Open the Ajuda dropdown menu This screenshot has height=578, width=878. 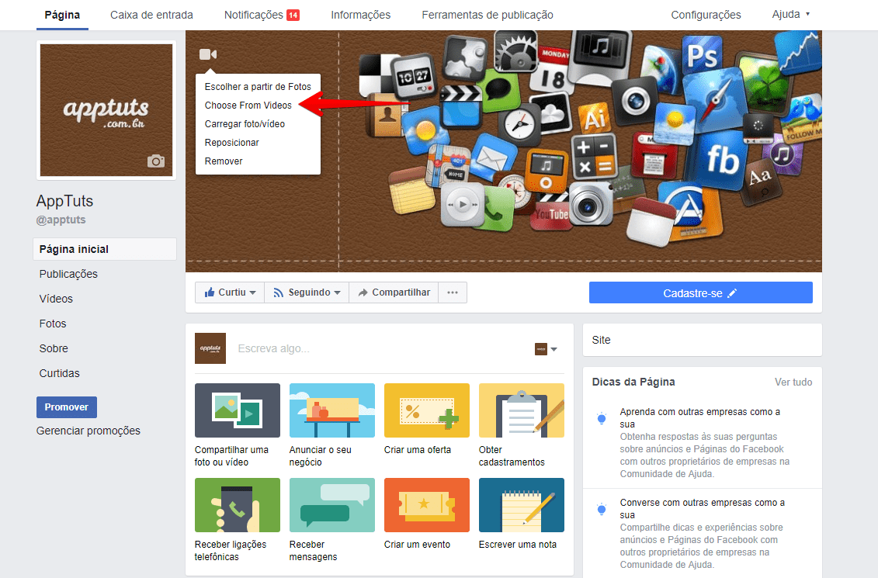pyautogui.click(x=790, y=15)
